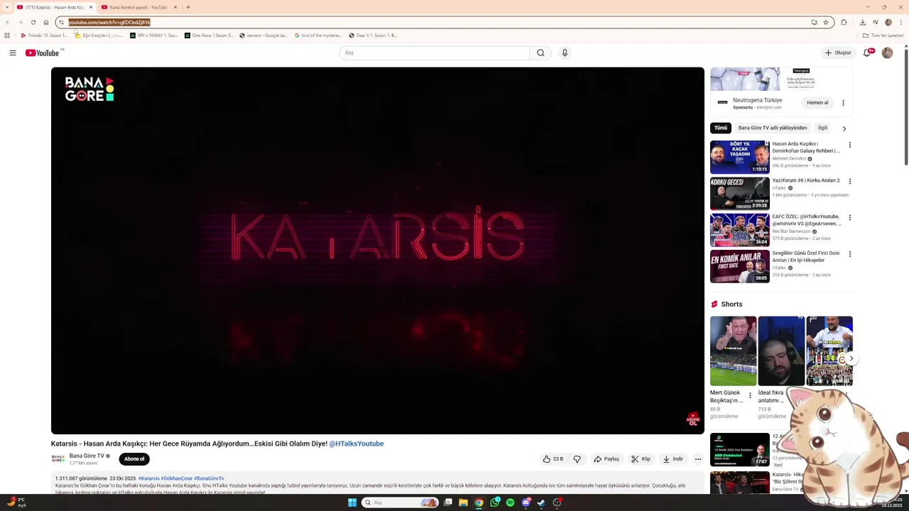
Task: Open Chrome home page button
Action: (x=46, y=22)
